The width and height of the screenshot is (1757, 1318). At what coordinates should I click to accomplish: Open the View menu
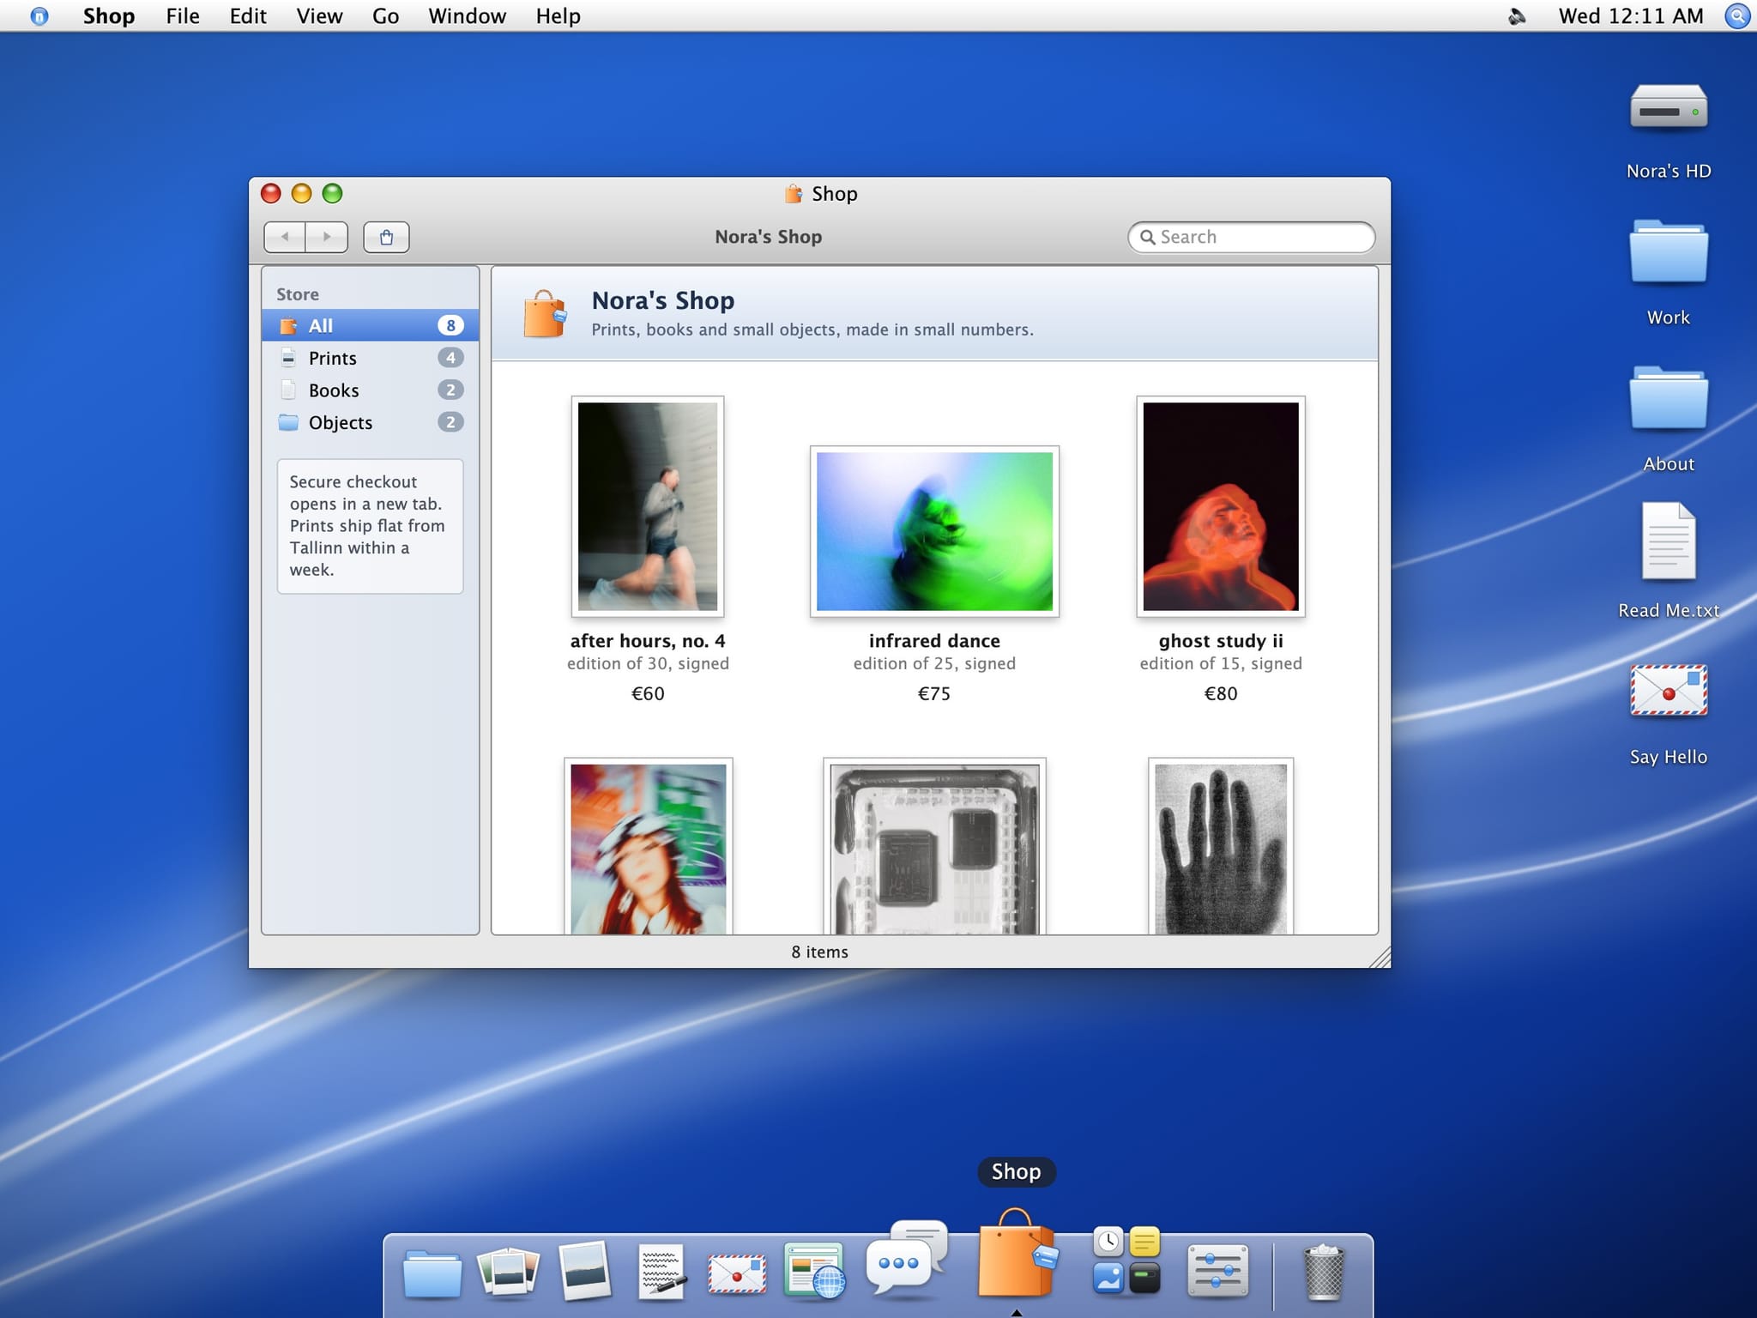[319, 15]
